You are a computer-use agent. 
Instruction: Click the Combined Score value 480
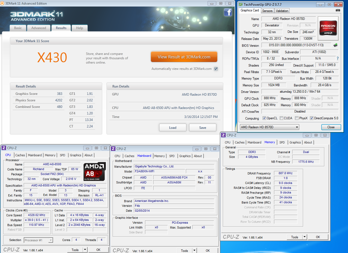click(x=60, y=107)
